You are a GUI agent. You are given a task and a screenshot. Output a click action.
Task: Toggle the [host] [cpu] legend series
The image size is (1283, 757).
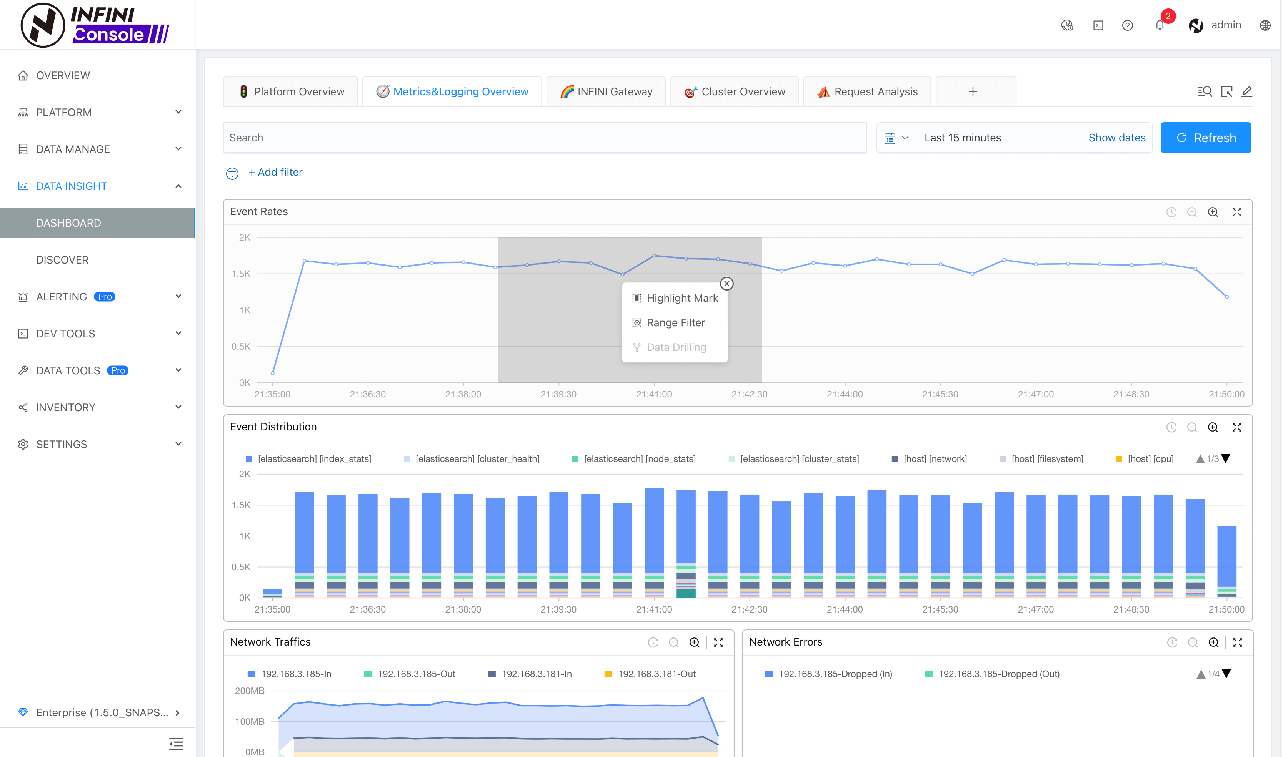click(1145, 458)
